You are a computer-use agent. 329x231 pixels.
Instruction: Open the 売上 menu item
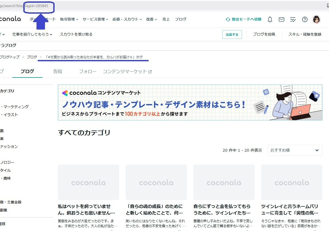click(166, 19)
